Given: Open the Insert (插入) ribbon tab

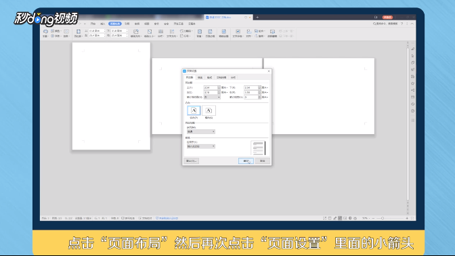Looking at the screenshot, I should [103, 24].
